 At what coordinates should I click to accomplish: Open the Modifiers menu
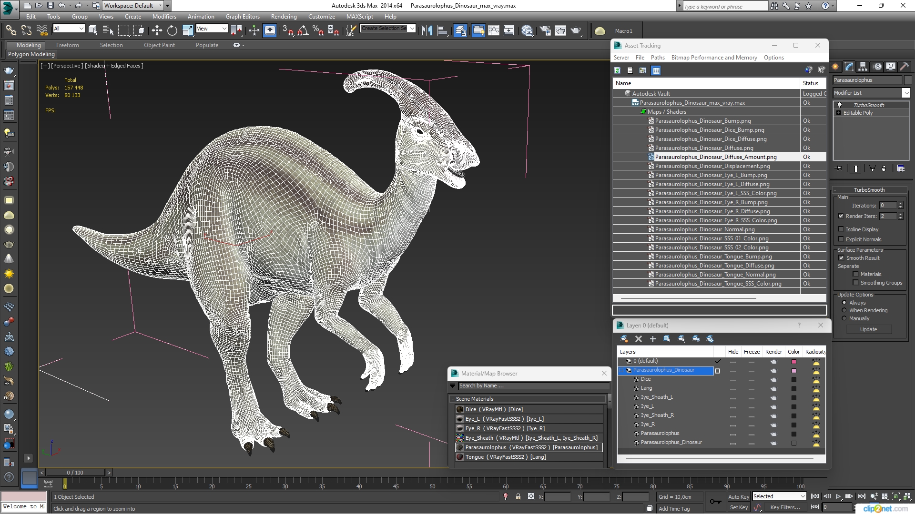point(164,16)
